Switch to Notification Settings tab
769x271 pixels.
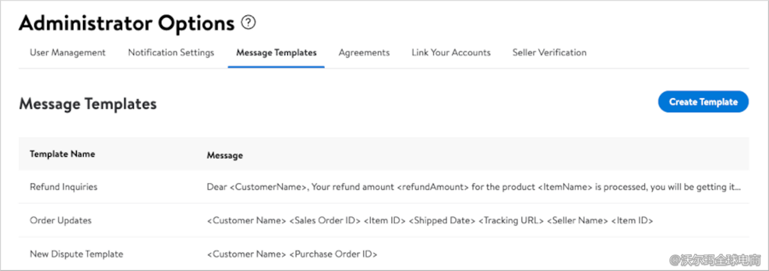pyautogui.click(x=171, y=53)
